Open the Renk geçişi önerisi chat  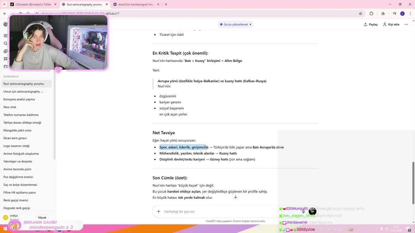tap(26, 200)
